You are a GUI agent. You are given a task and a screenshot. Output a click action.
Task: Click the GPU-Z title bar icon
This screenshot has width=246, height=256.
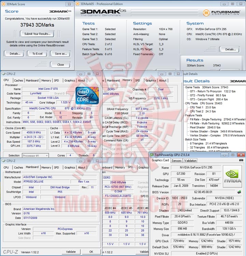coord(152,155)
